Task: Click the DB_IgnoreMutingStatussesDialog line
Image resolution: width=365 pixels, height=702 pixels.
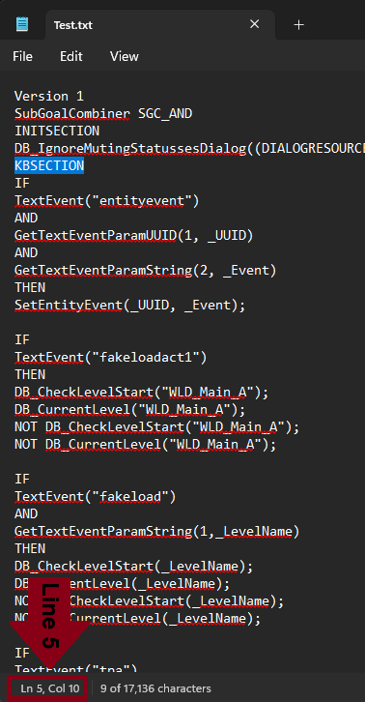Action: (x=189, y=149)
